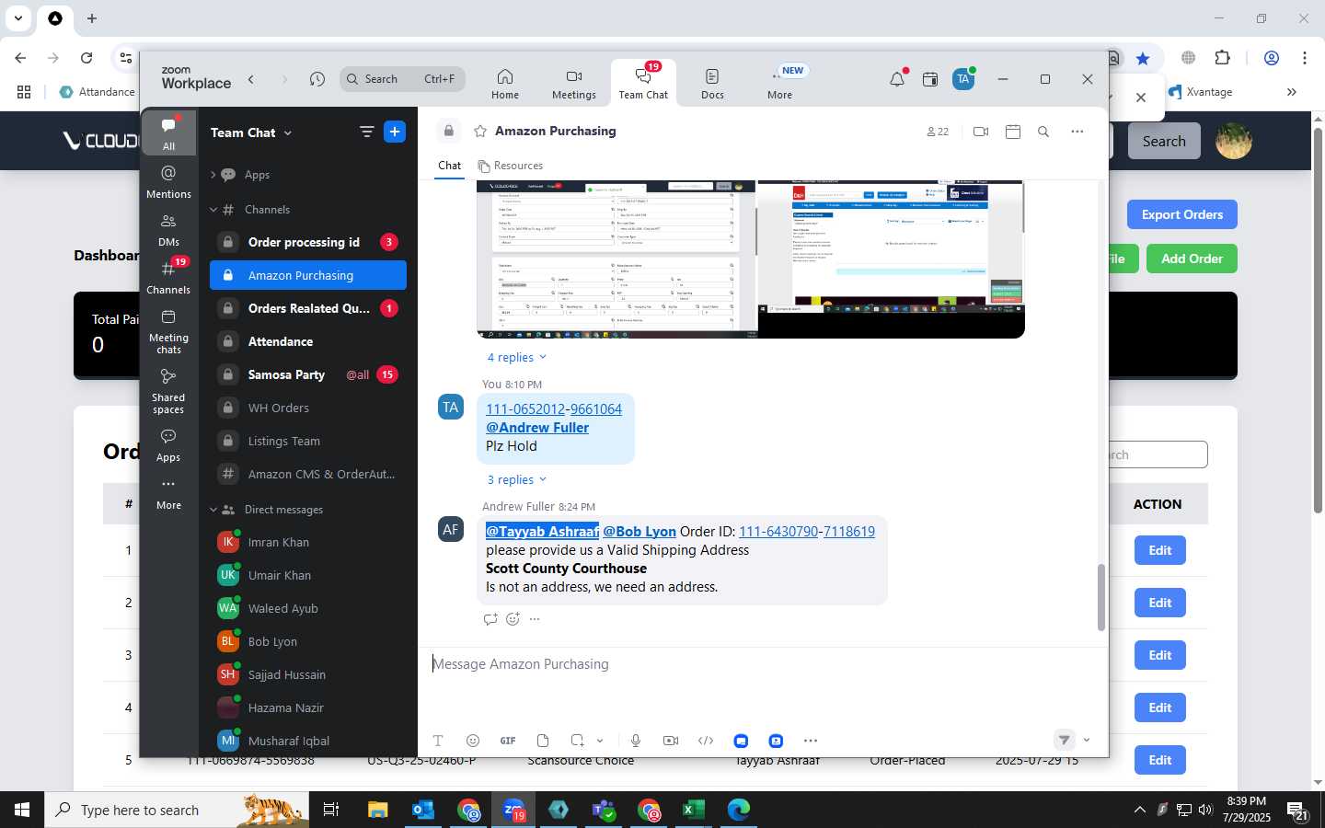Image resolution: width=1325 pixels, height=828 pixels.
Task: Open the Attendance channel
Action: pos(308,341)
